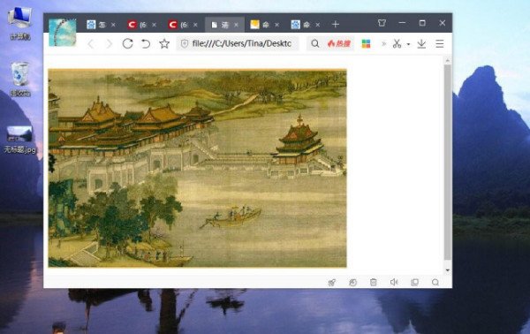The height and width of the screenshot is (334, 530).
Task: Click the scrollbar down arrow
Action: pos(448,270)
